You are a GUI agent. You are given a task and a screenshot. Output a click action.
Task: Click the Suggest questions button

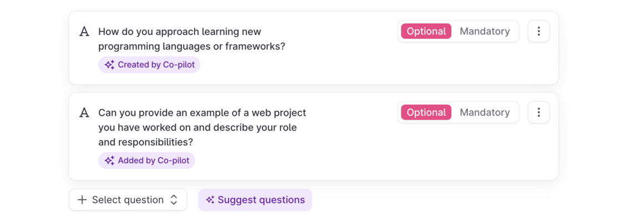pos(255,199)
